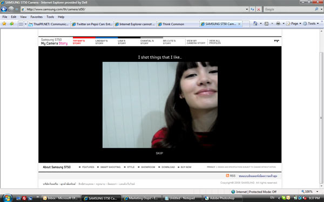
Task: Open the Print dropdown arrow
Action: coord(283,24)
